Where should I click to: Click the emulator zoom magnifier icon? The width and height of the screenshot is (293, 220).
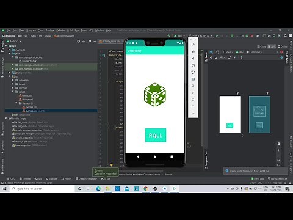click(193, 86)
